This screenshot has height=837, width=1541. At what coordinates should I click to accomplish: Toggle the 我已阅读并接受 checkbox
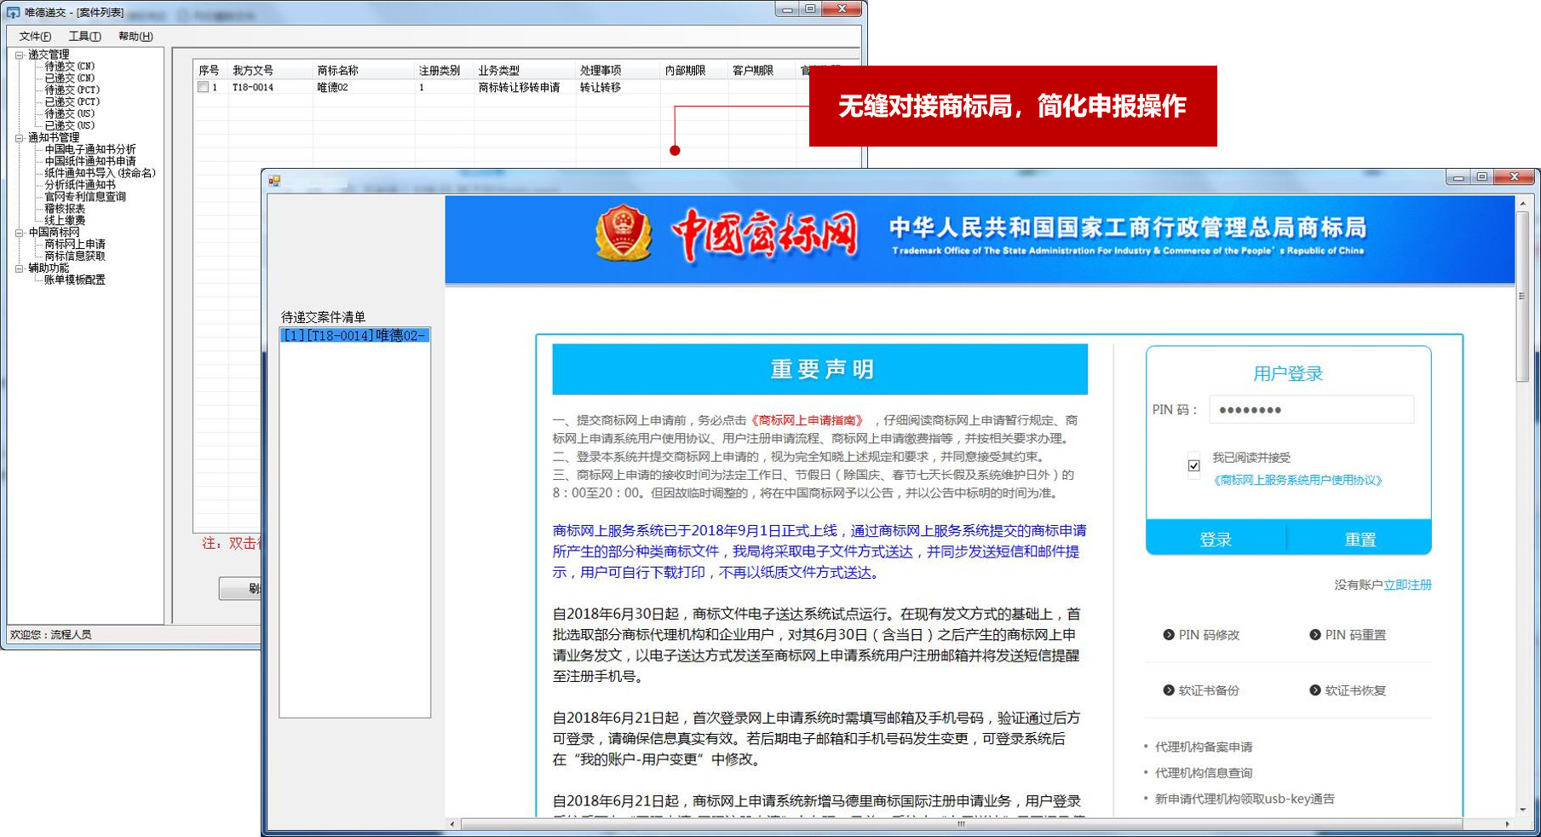pyautogui.click(x=1193, y=465)
